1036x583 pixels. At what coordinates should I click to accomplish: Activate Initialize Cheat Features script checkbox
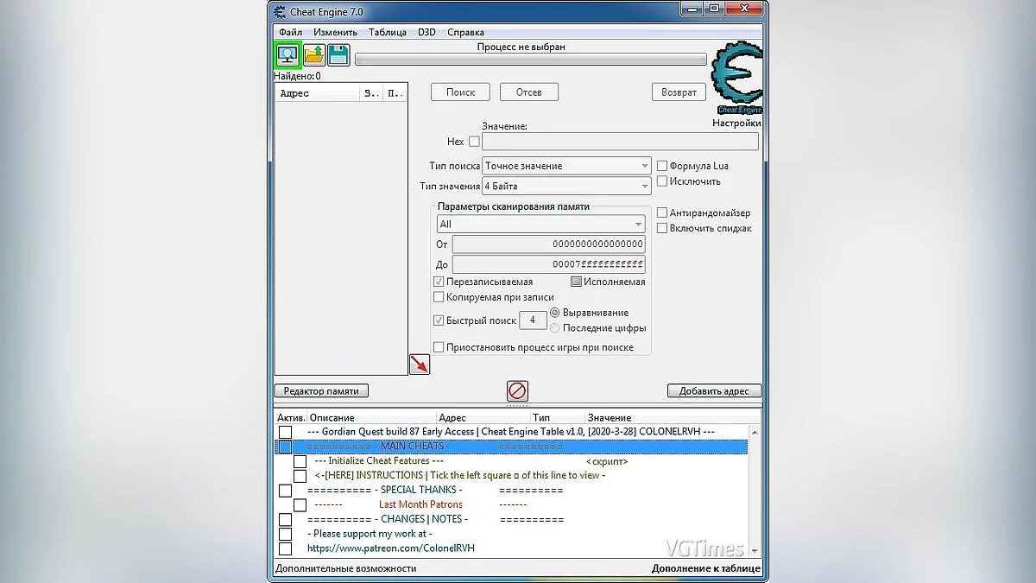pyautogui.click(x=300, y=461)
